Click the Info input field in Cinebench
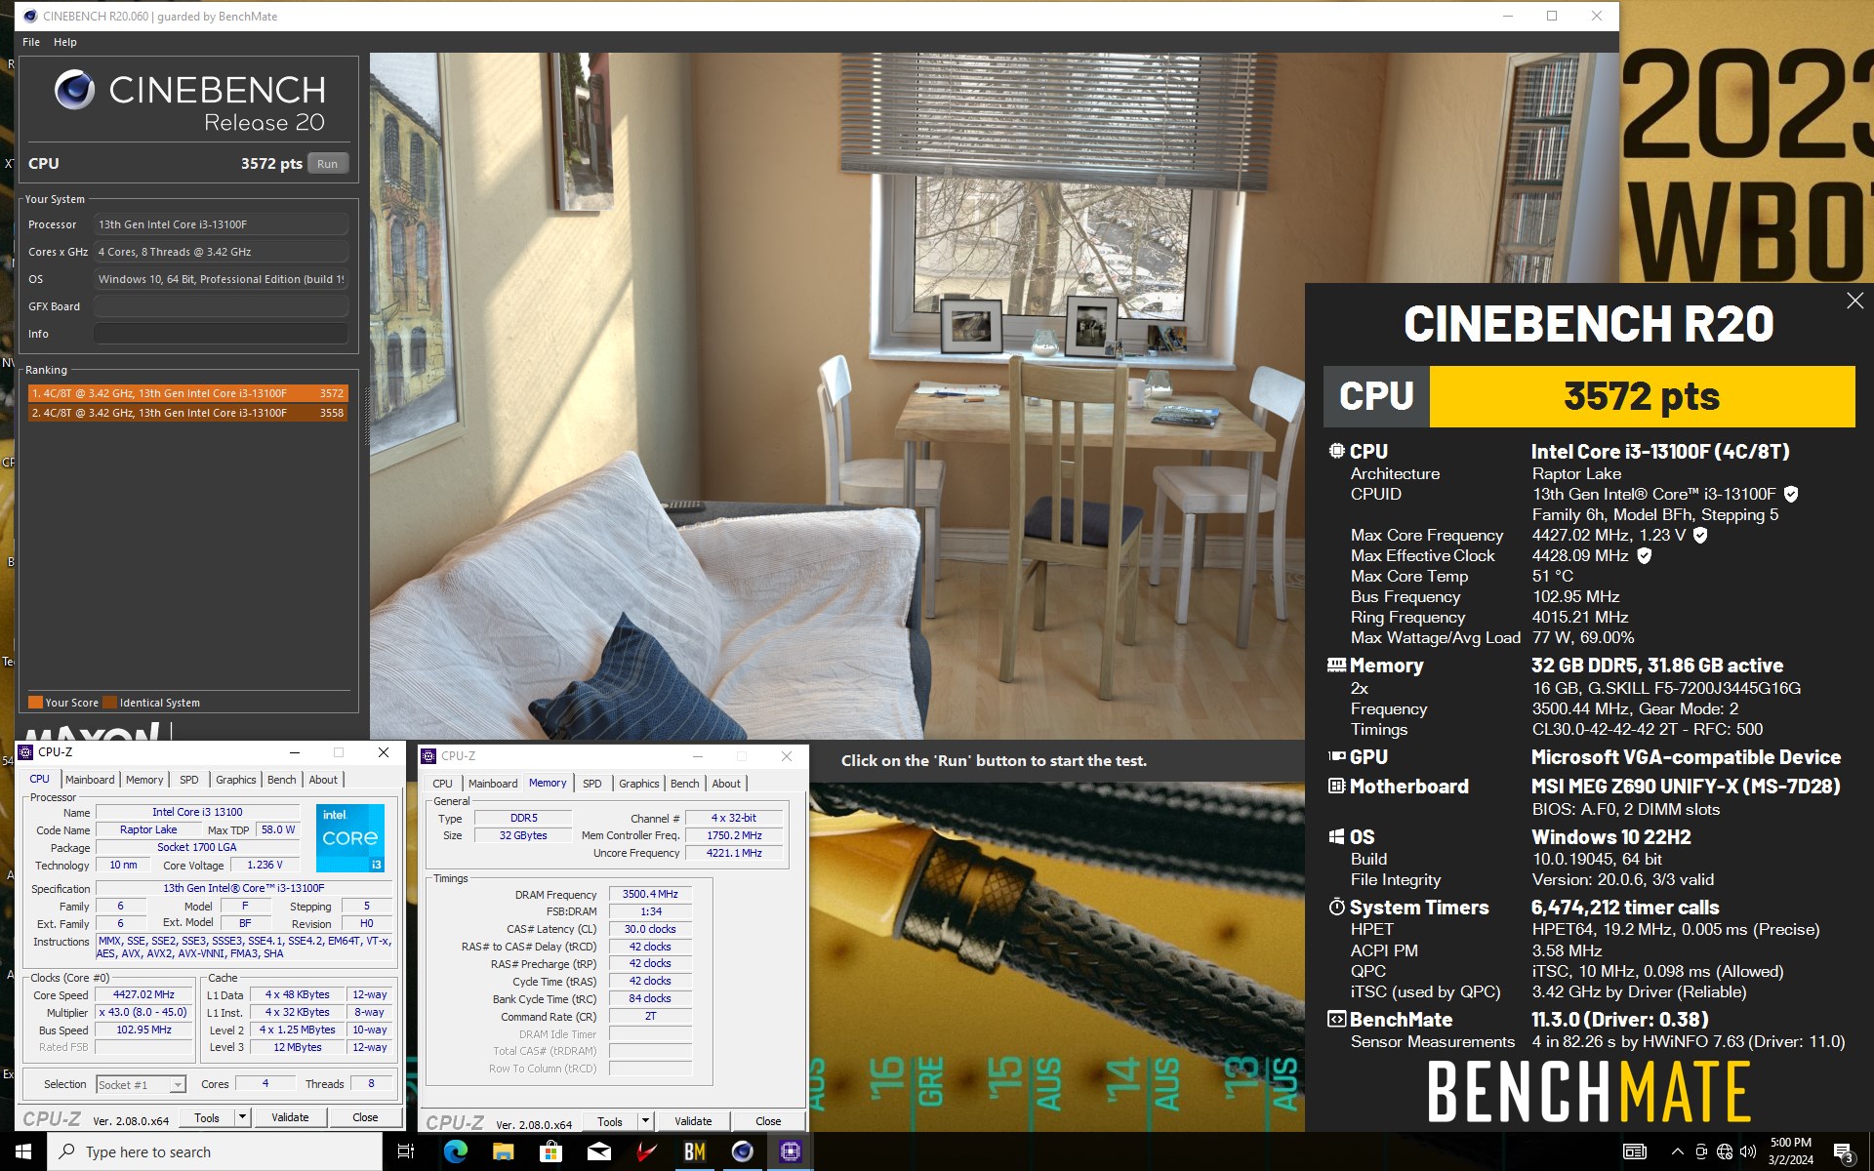The image size is (1874, 1171). coord(222,334)
